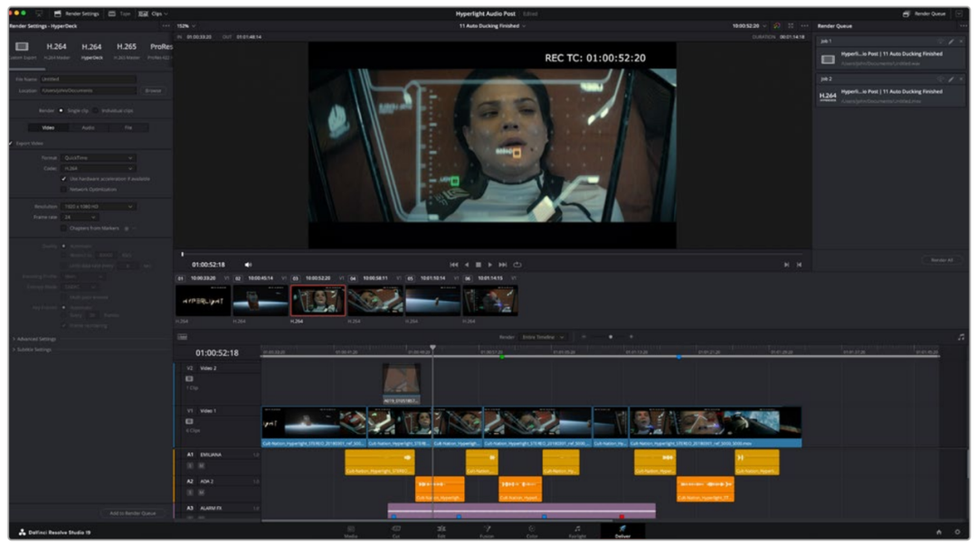Click the viewer audio mute speaker icon
The width and height of the screenshot is (977, 545).
(x=248, y=265)
